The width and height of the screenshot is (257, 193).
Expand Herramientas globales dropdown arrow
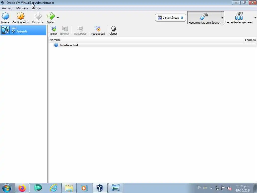tap(255, 18)
